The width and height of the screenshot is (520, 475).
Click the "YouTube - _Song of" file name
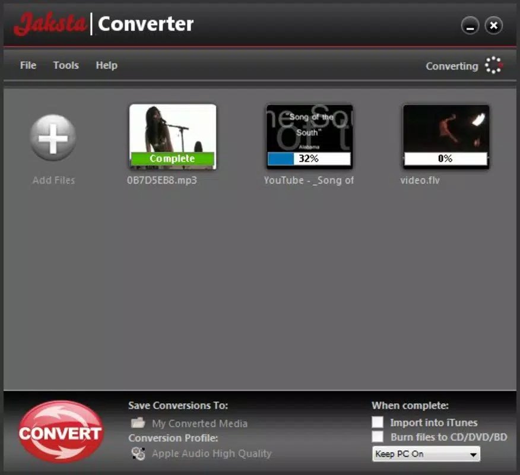pos(309,180)
